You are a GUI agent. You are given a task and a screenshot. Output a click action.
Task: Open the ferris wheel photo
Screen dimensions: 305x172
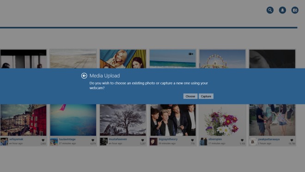coord(223,59)
